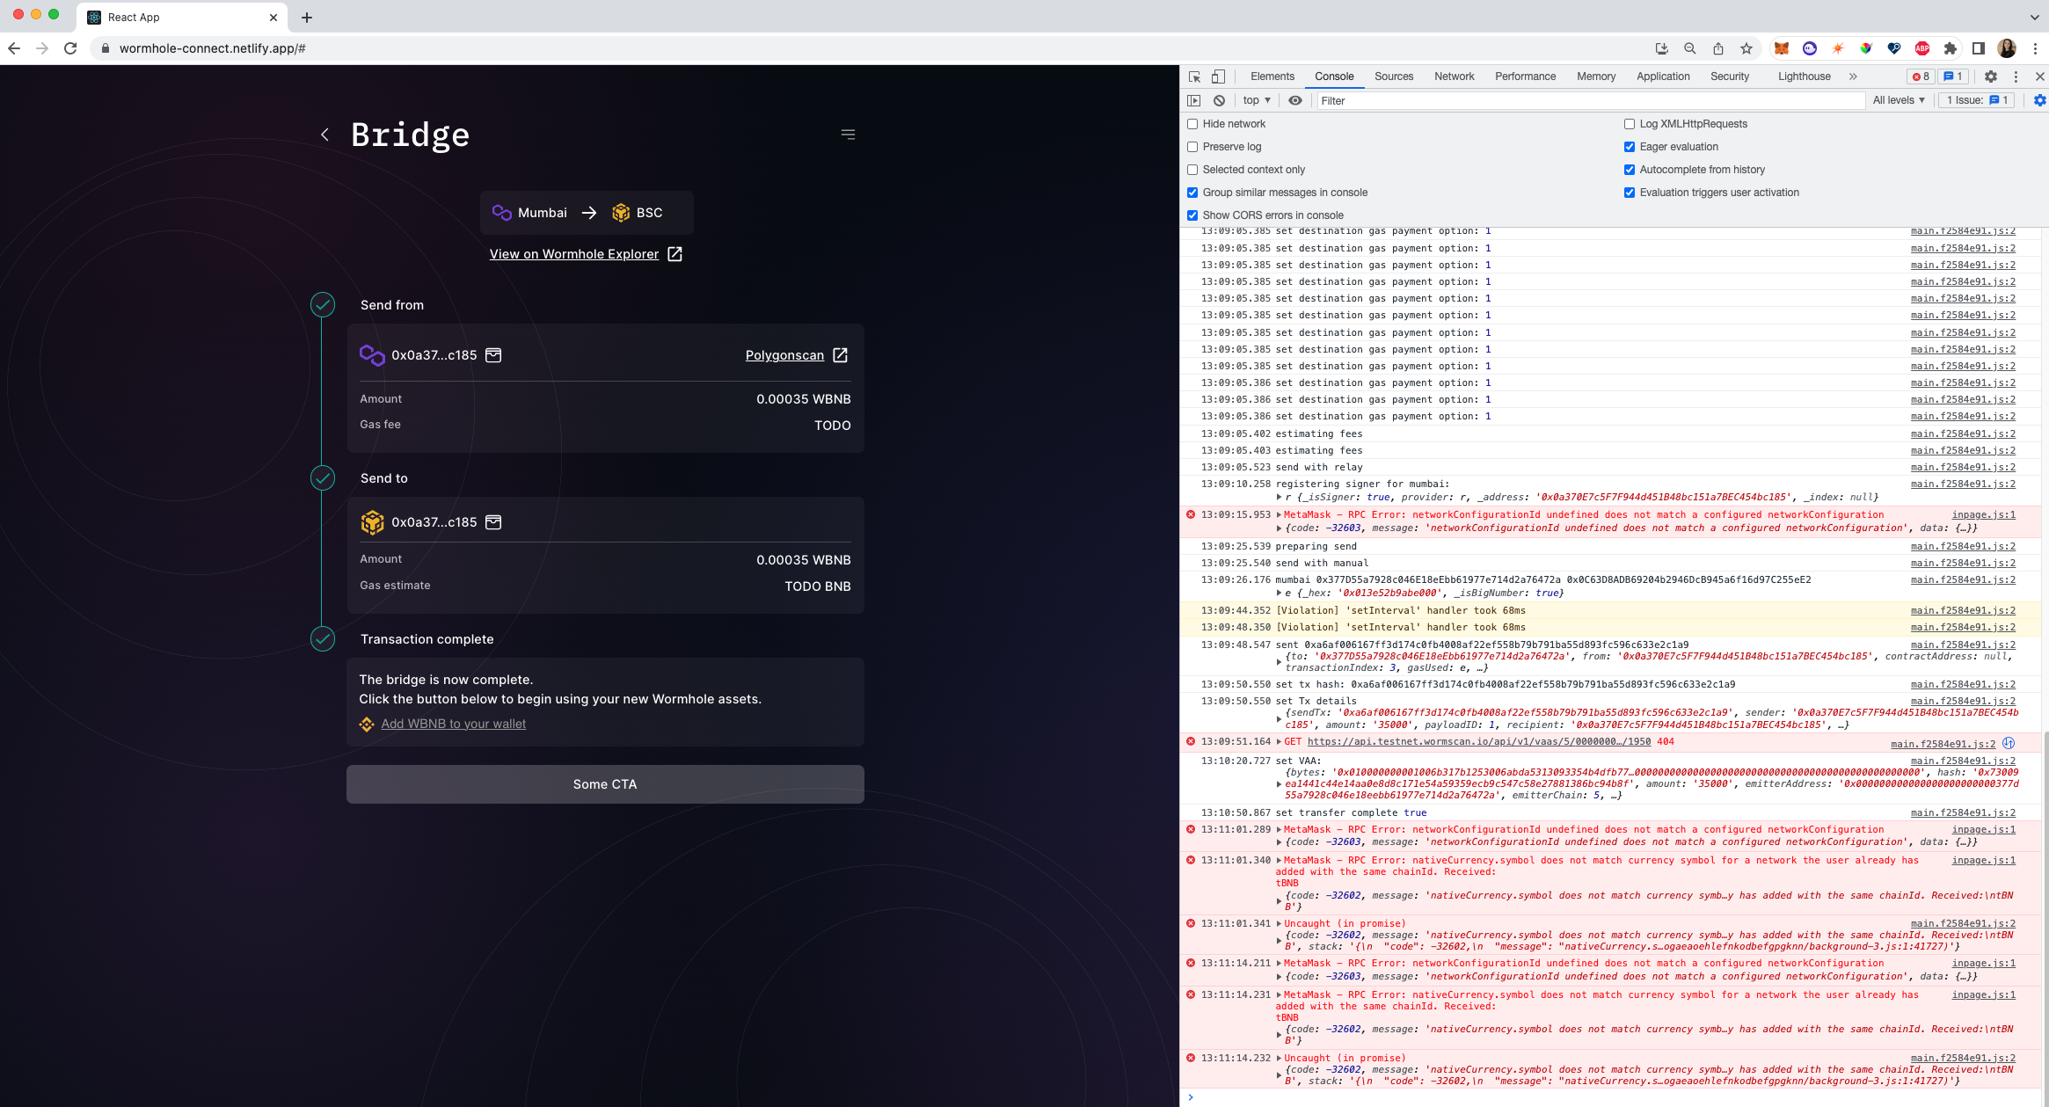2049x1107 pixels.
Task: Click the wallet icon next to the sender address
Action: coord(493,355)
